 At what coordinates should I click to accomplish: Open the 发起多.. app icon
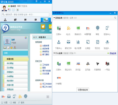pos(107,42)
